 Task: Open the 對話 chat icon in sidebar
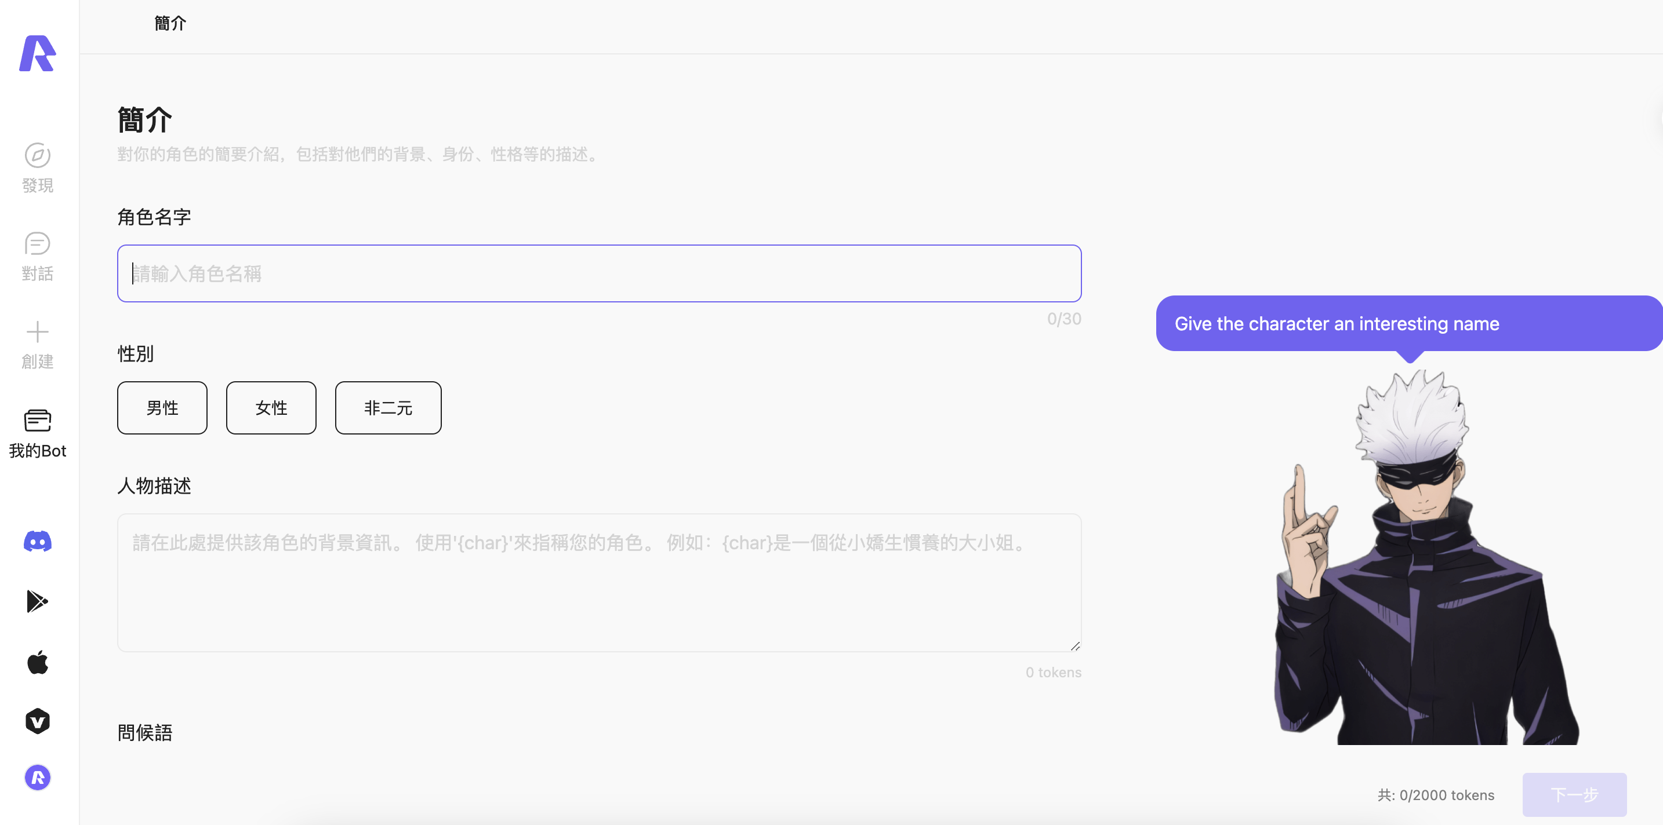[38, 244]
